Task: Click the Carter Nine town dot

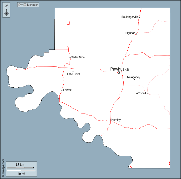Action: [x=70, y=57]
